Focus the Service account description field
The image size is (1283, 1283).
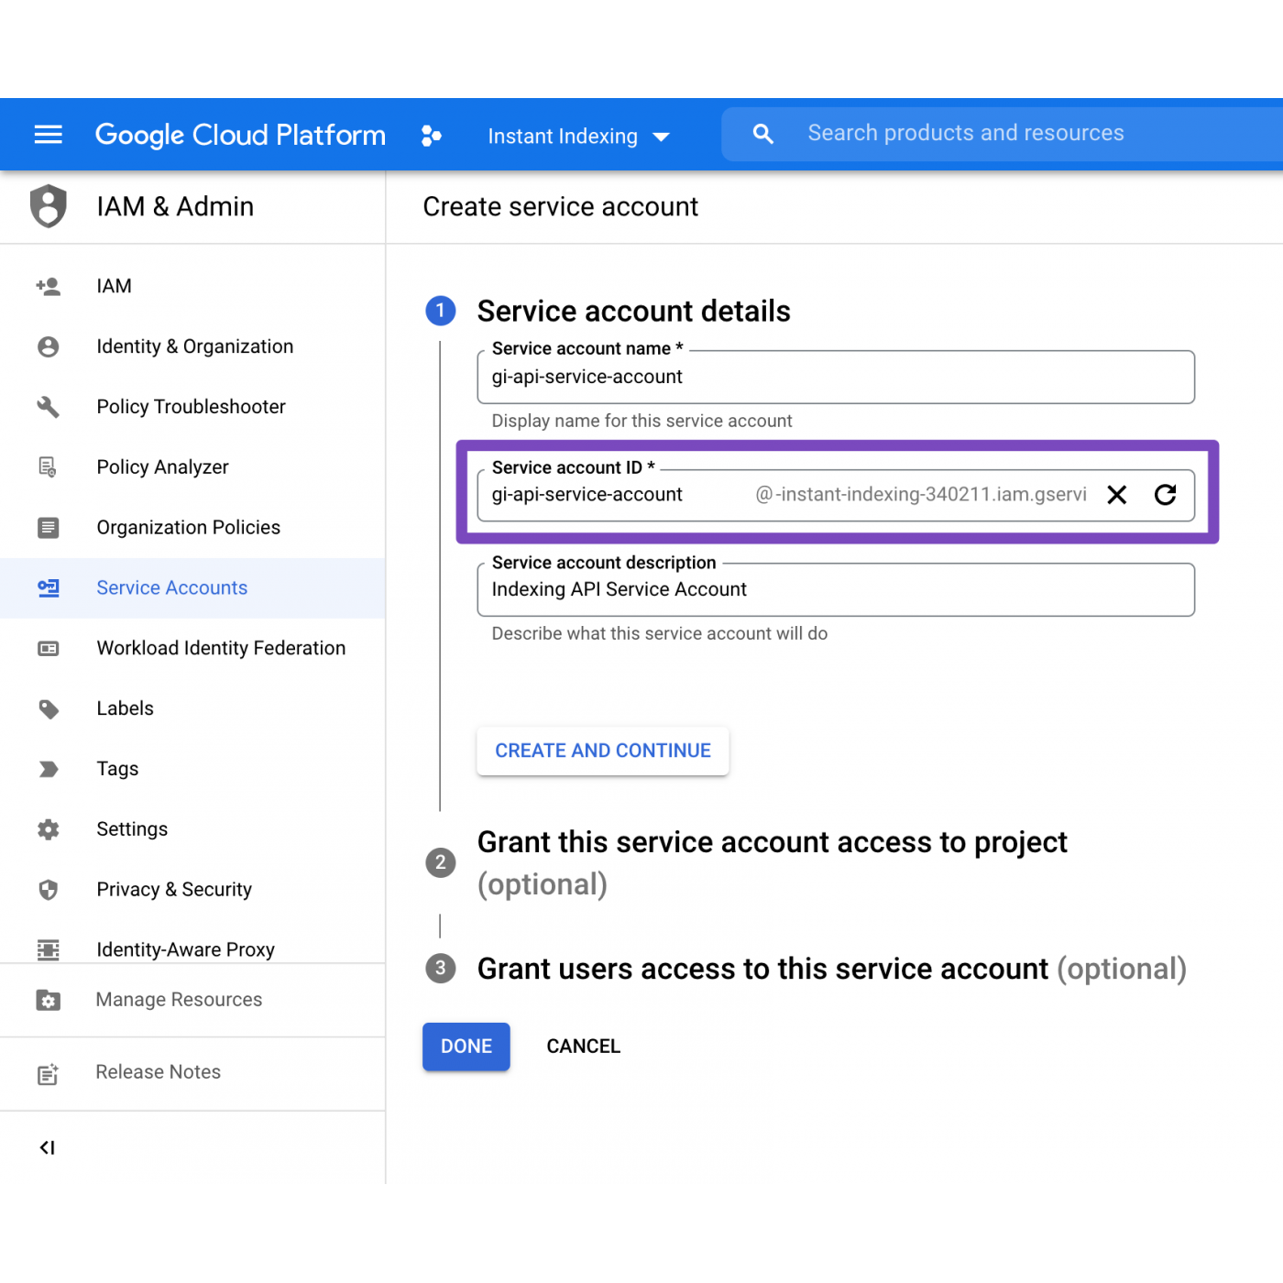834,589
